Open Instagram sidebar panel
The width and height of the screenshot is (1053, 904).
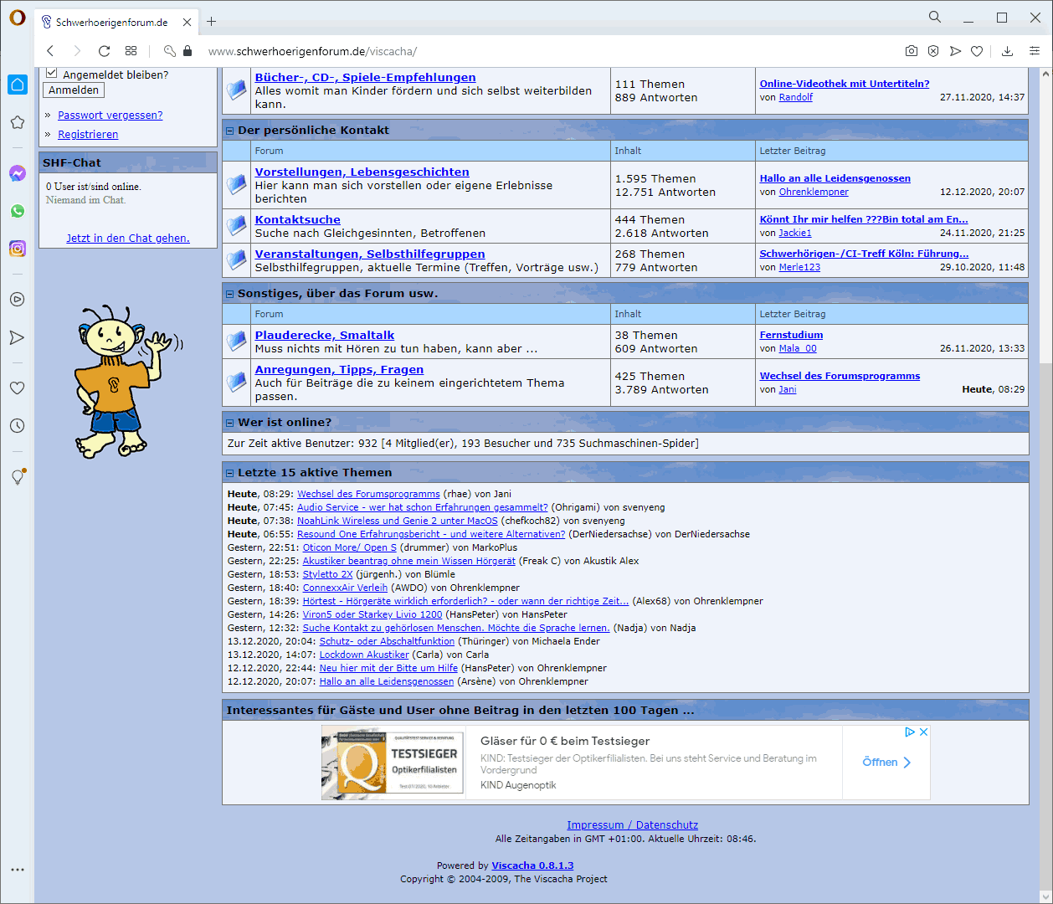pos(18,249)
